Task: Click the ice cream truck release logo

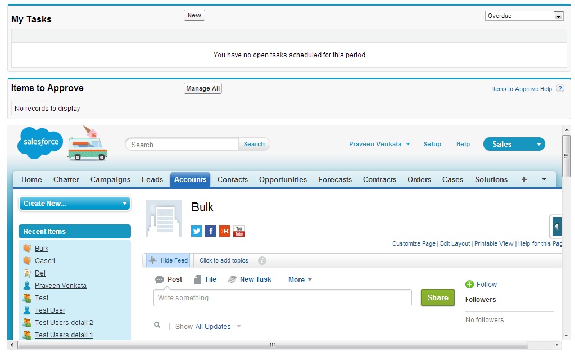Action: (x=87, y=144)
